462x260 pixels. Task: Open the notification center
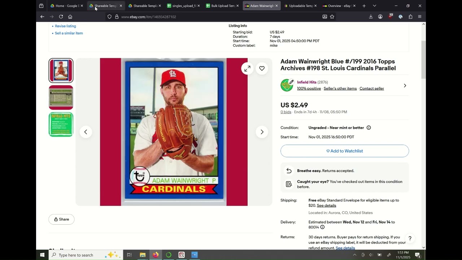pyautogui.click(x=418, y=255)
